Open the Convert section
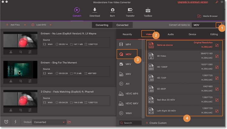227x129 pixels. (77, 12)
